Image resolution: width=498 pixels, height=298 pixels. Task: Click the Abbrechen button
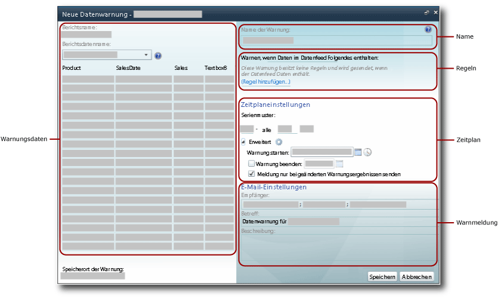(x=417, y=277)
